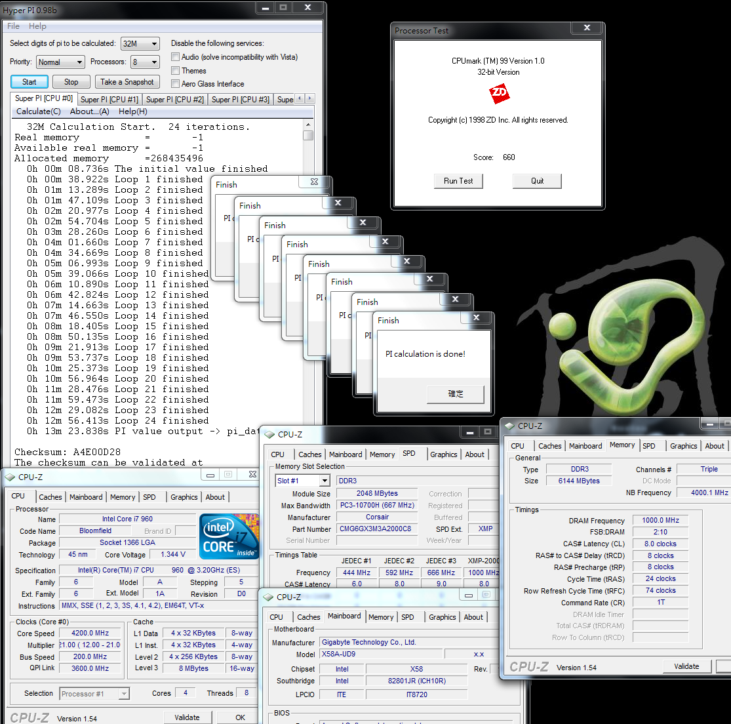Click the 確定 button in the Finish dialog

coord(456,394)
